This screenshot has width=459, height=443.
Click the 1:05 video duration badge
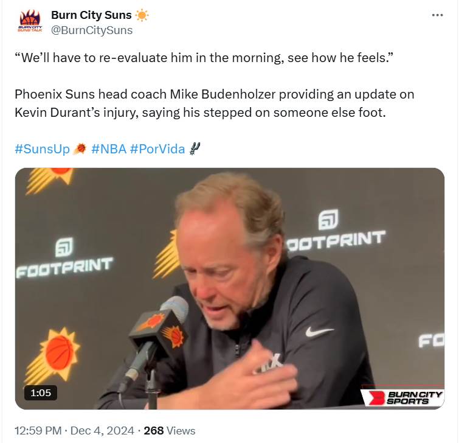(41, 392)
